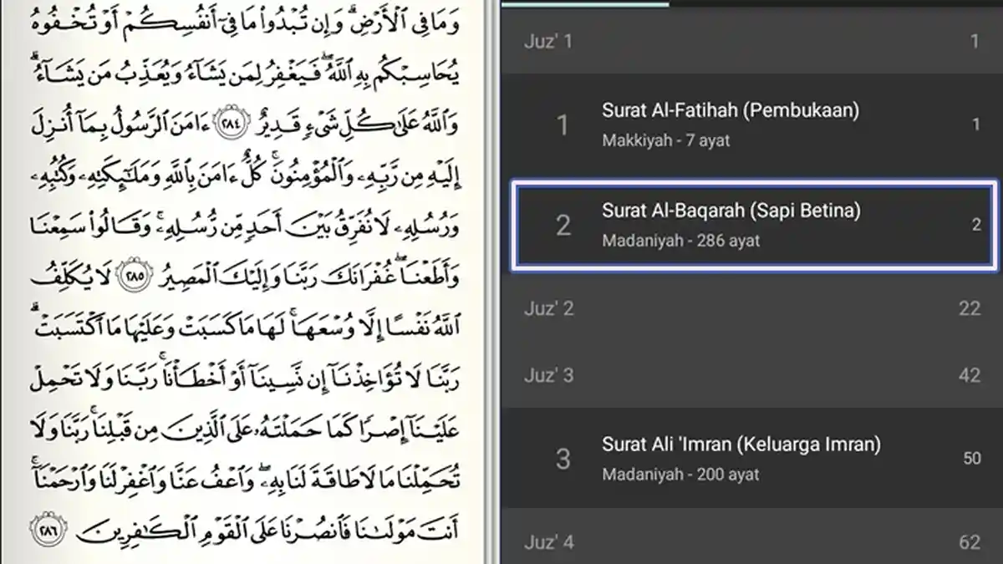This screenshot has width=1003, height=564.
Task: Click 'Madaniyah - 200 ayat' subtitle
Action: click(680, 475)
